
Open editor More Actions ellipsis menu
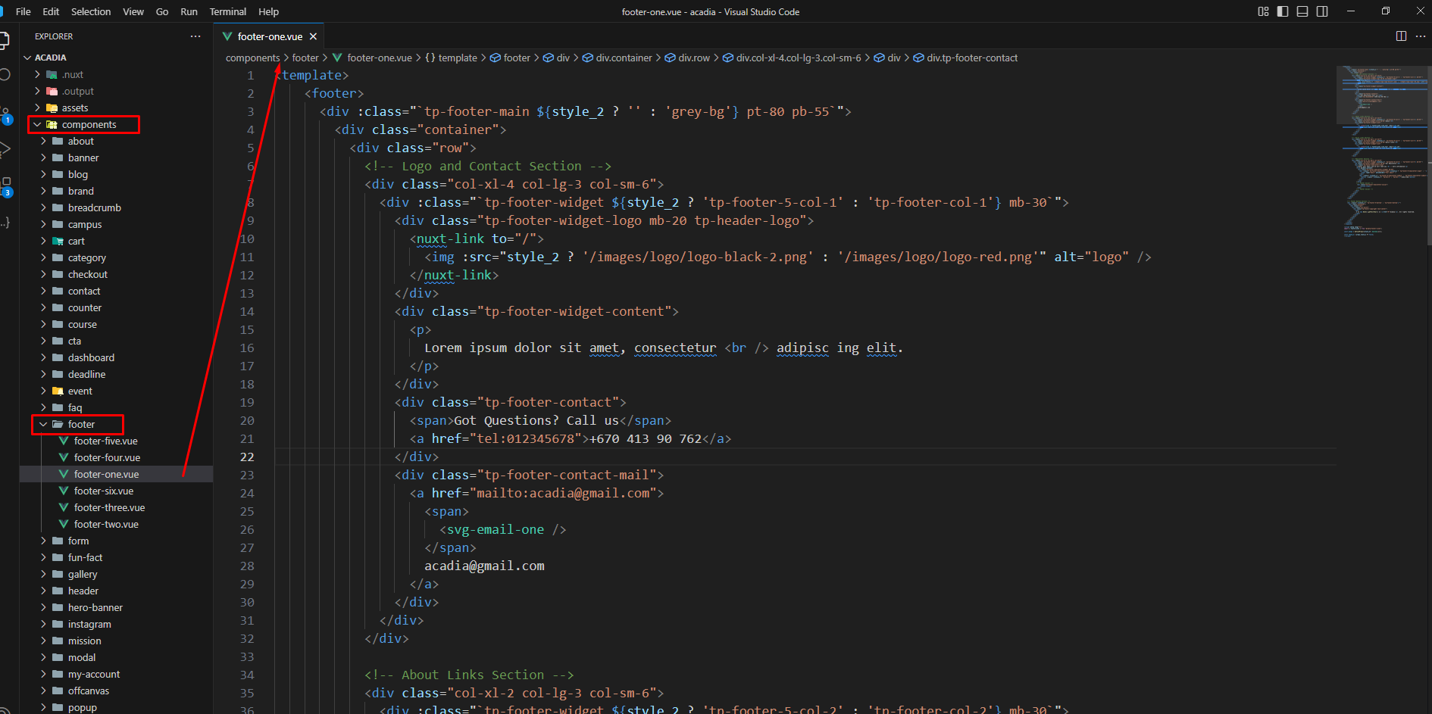[1421, 36]
